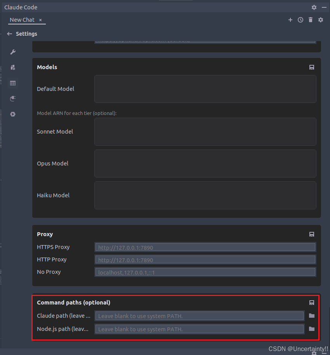Click the Sonnet Model label
The image size is (330, 355).
(x=55, y=132)
